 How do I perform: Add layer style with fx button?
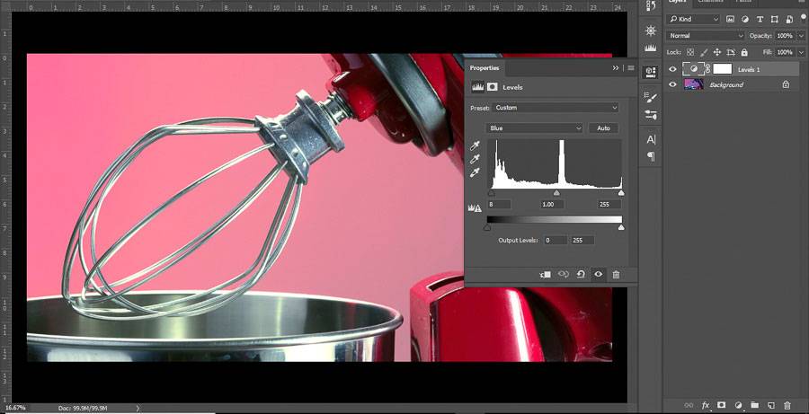(x=706, y=405)
